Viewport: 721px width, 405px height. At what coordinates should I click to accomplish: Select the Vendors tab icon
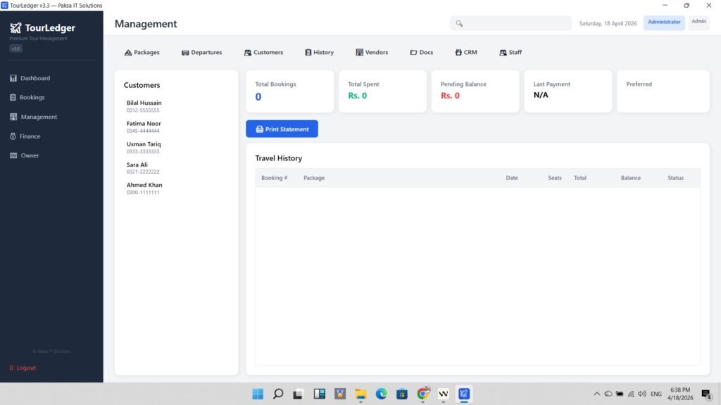(x=359, y=53)
